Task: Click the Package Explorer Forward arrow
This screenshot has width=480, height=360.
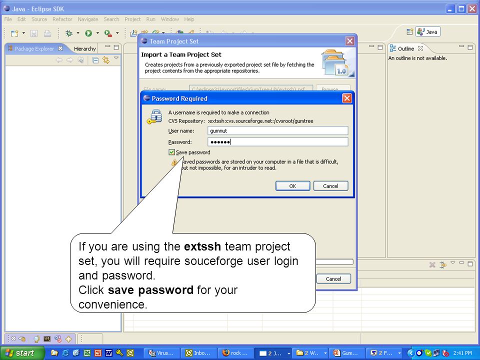Action: coord(70,60)
